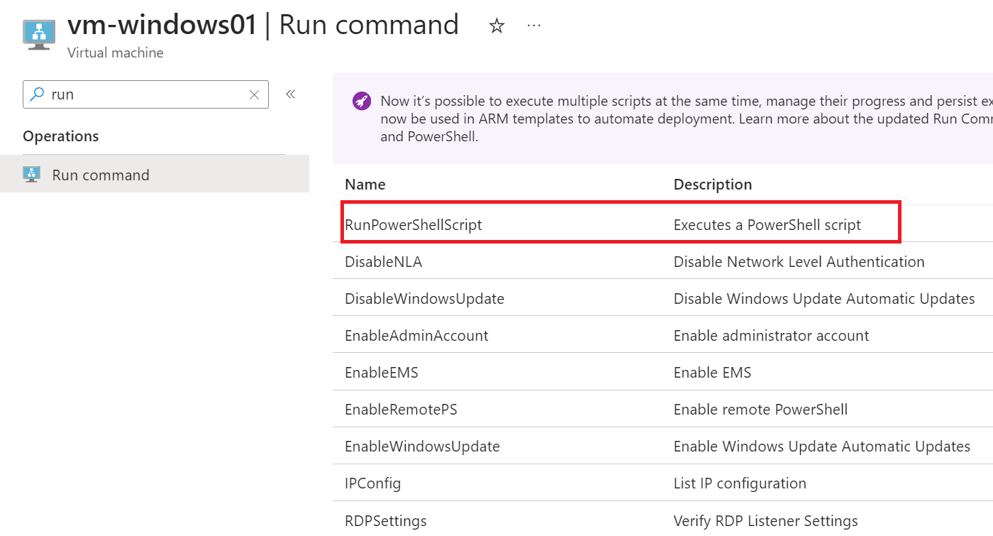This screenshot has width=993, height=536.
Task: Click the Name column header
Action: click(x=365, y=185)
